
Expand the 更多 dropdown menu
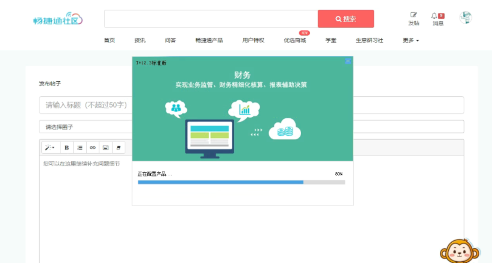pos(411,40)
